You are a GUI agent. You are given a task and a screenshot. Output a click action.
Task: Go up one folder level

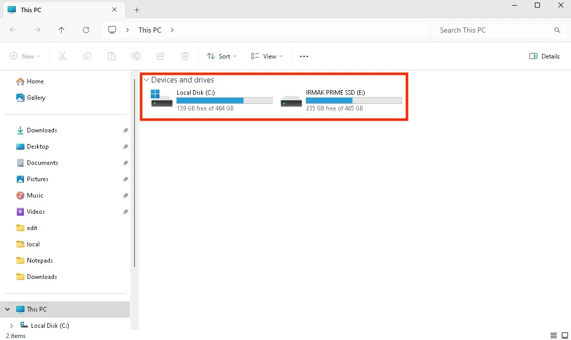pos(62,30)
